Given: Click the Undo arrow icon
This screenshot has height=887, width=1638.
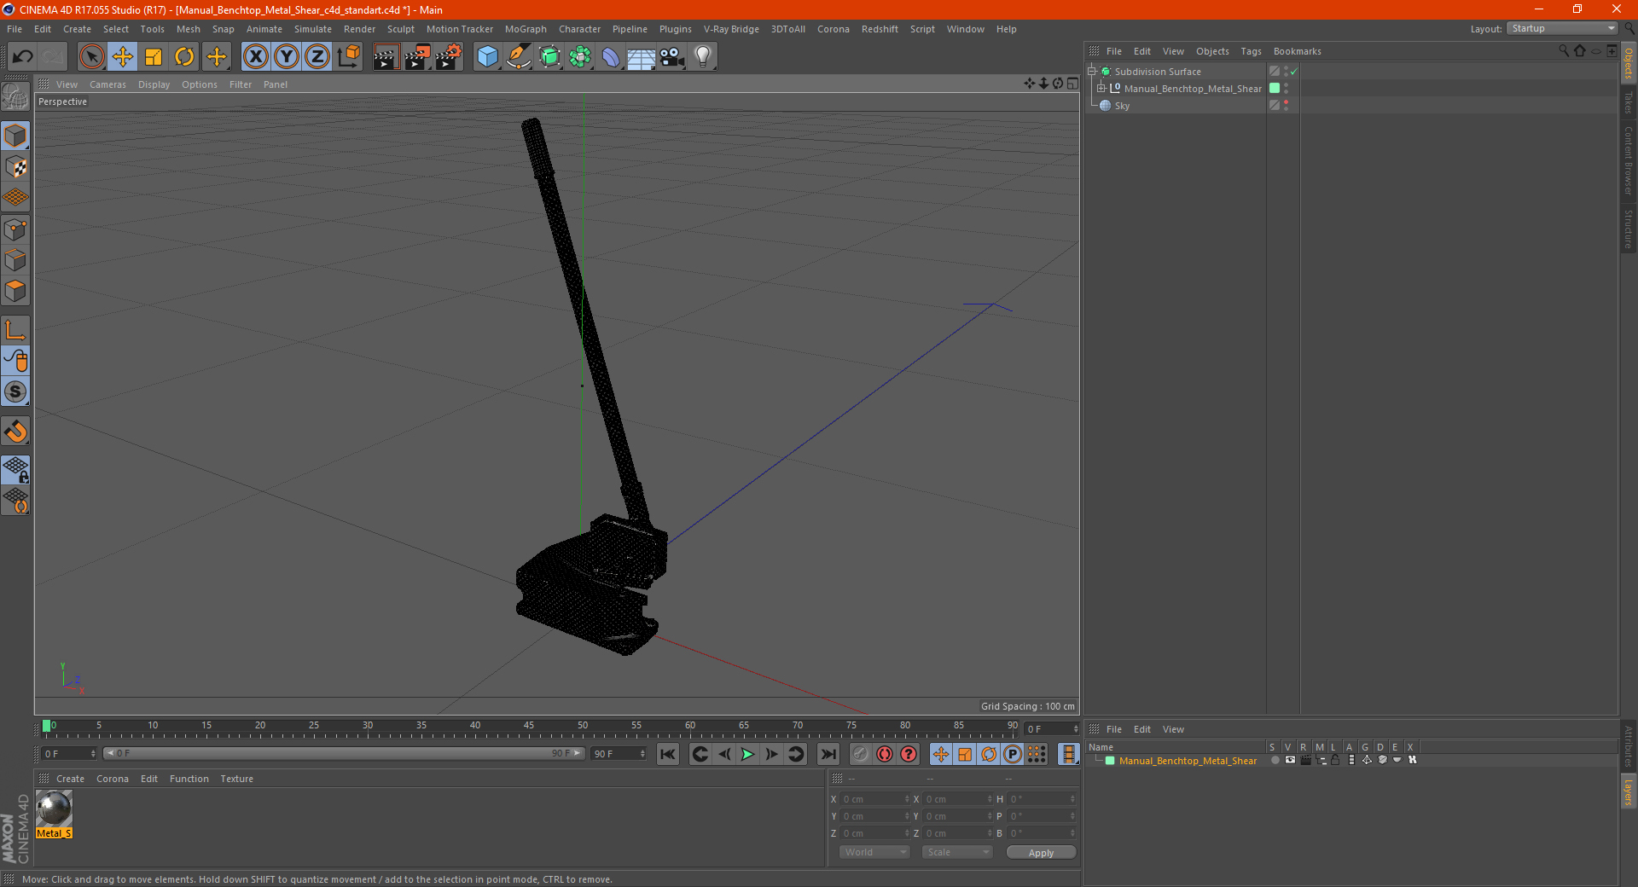Looking at the screenshot, I should [23, 56].
